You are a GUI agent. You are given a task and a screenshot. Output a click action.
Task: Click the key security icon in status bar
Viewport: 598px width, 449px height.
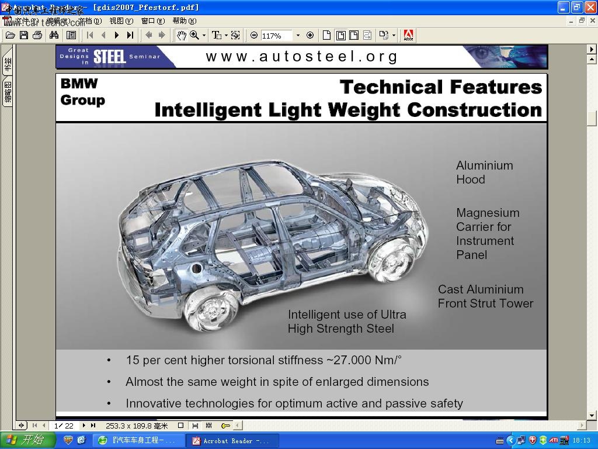[225, 426]
